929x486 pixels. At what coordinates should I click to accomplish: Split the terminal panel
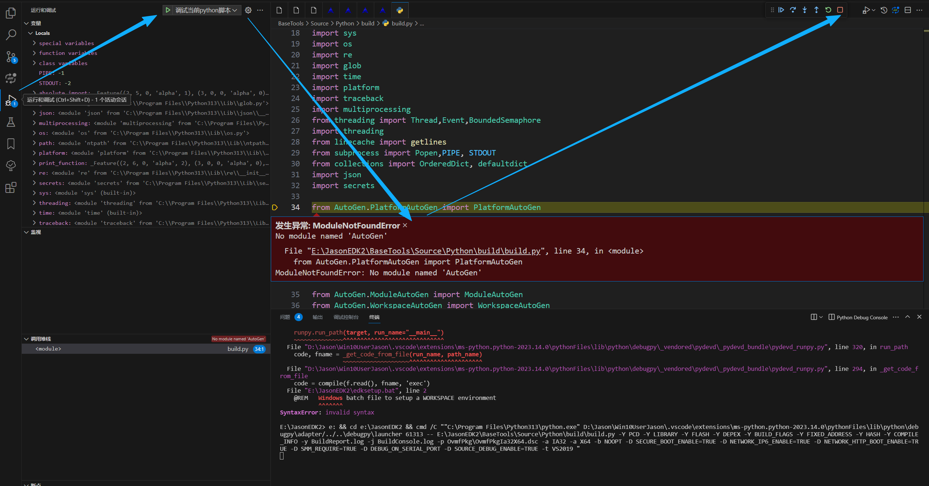[x=814, y=317]
